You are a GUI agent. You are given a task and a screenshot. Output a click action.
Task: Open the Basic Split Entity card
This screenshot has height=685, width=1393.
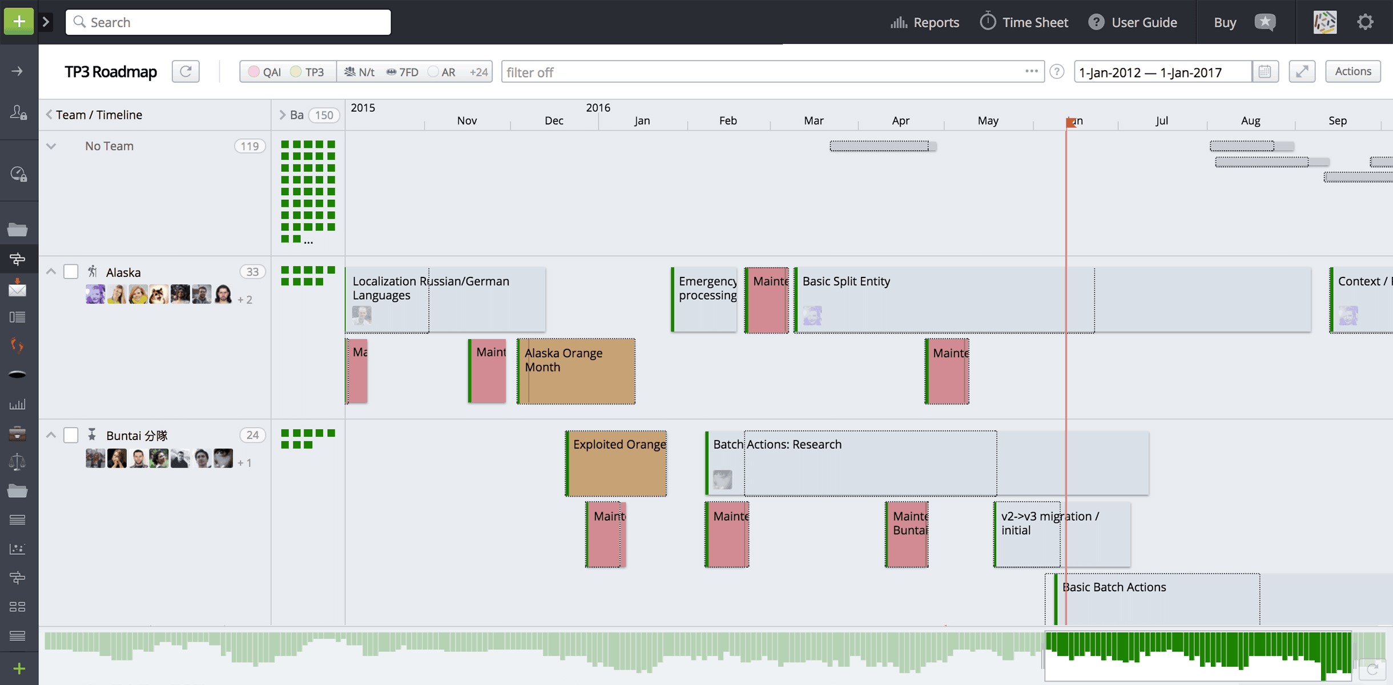point(1053,300)
